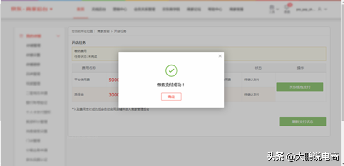The image size is (344, 166).
Task: Click the 状态 column header
Action: 258,68
